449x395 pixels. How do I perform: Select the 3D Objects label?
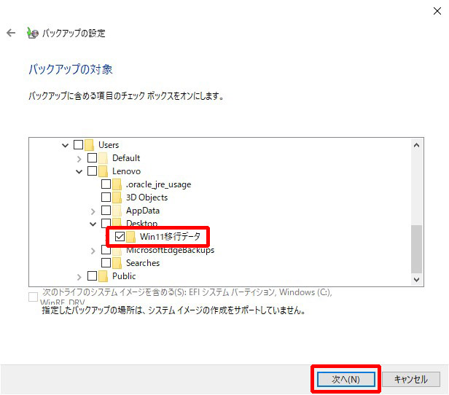pyautogui.click(x=147, y=197)
